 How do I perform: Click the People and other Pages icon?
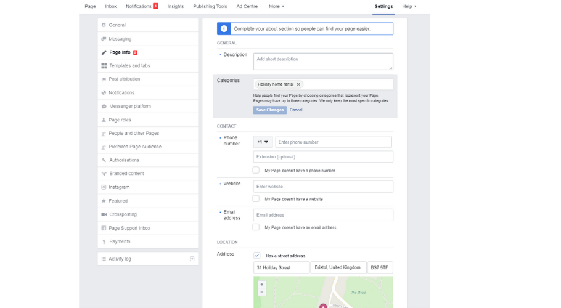click(x=104, y=133)
